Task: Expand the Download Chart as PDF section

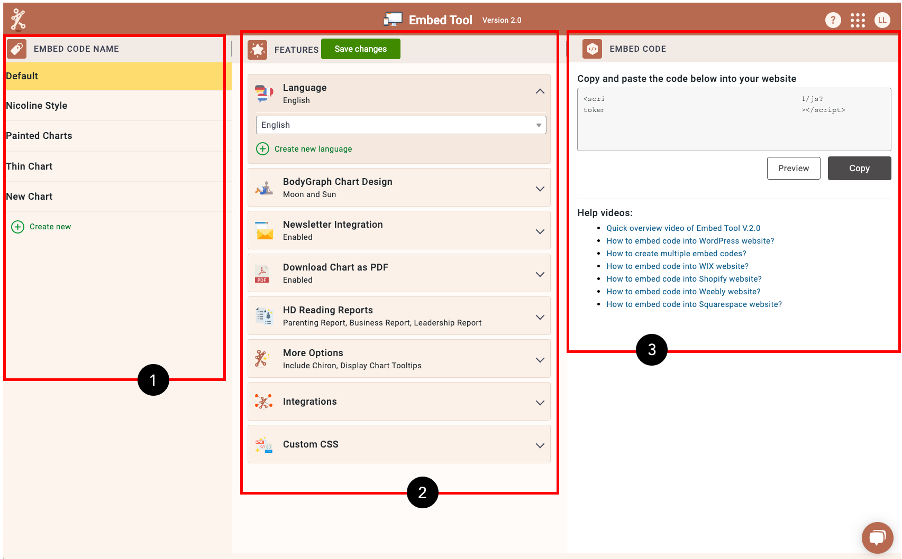Action: click(x=540, y=274)
